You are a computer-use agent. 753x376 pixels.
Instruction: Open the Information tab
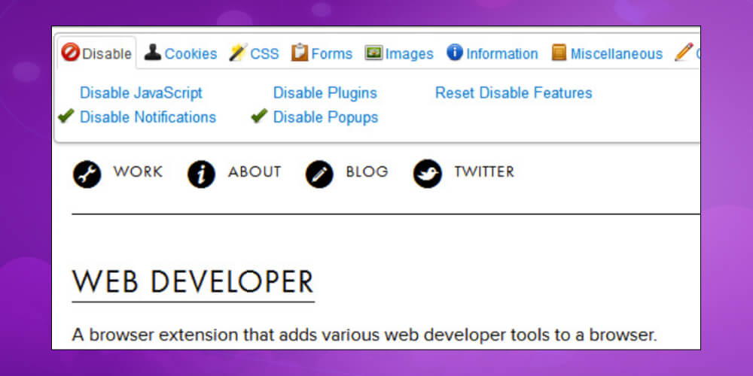492,53
